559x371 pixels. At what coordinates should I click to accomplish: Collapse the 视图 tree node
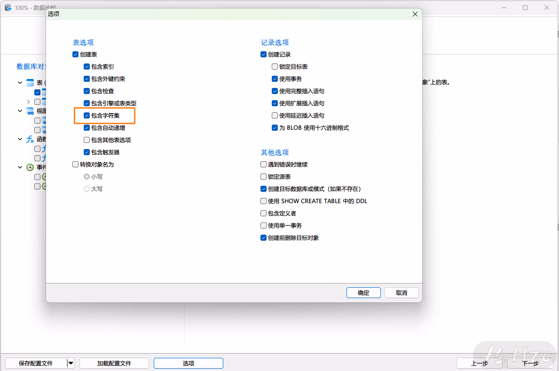[x=20, y=111]
